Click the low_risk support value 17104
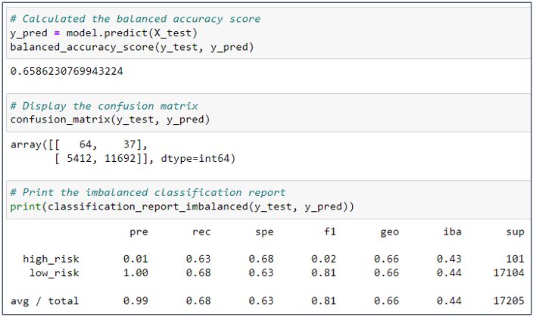The width and height of the screenshot is (533, 317). pyautogui.click(x=509, y=273)
